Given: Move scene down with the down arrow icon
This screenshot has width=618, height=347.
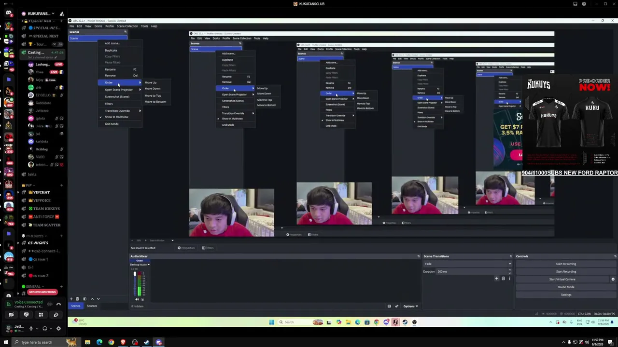Looking at the screenshot, I should pos(98,299).
